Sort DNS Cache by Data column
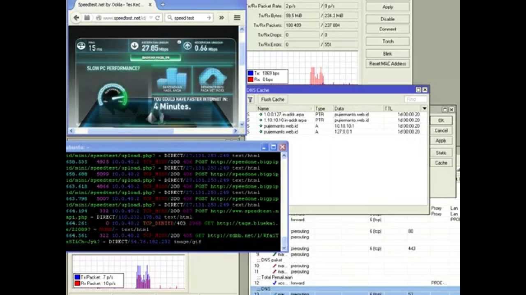526x295 pixels. pyautogui.click(x=358, y=109)
